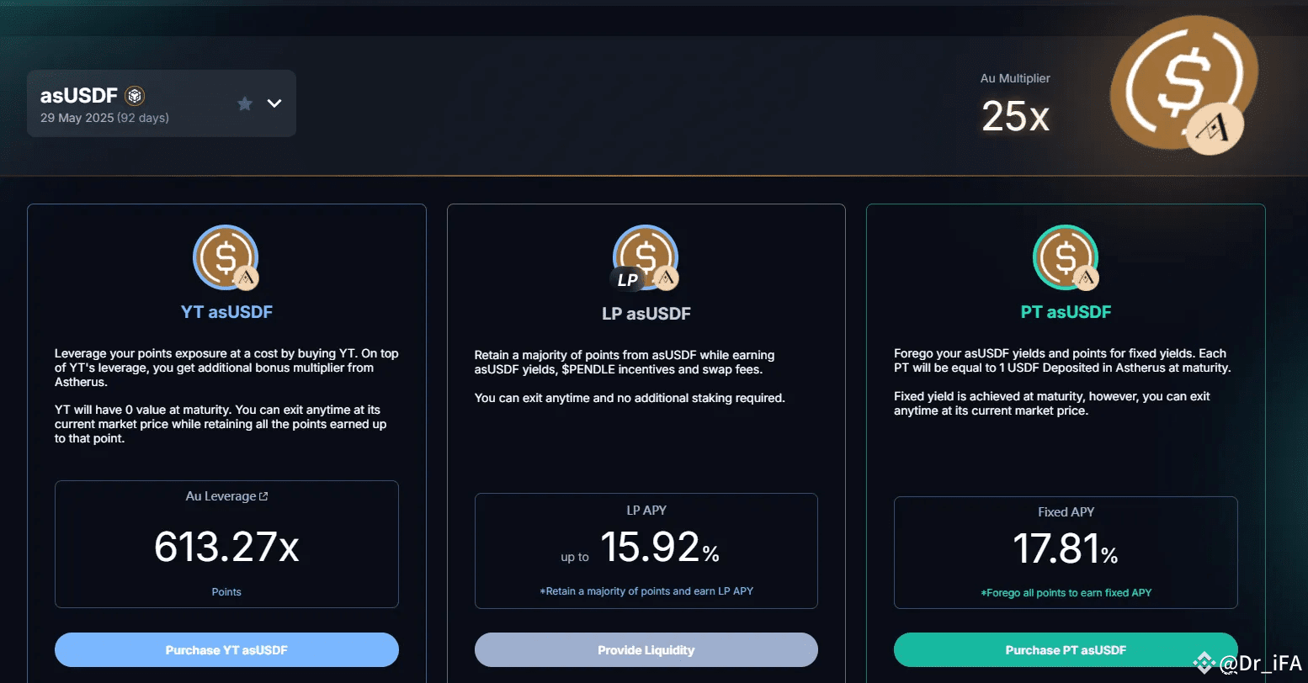Expand the asUSDF market dropdown chevron
1308x683 pixels.
274,103
